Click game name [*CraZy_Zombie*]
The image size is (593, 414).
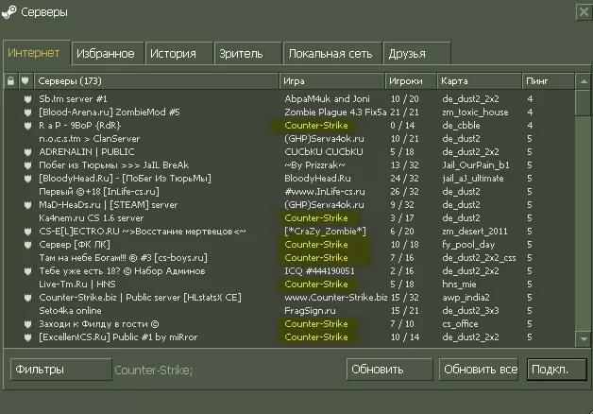325,232
